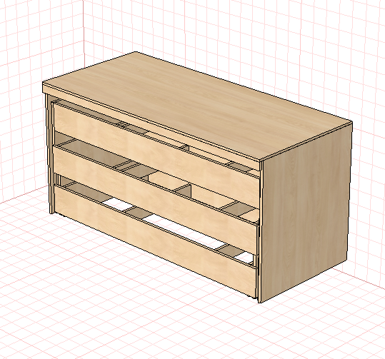Select the cabinet's right side panel
Viewport: 385px width, 359px height.
306,211
